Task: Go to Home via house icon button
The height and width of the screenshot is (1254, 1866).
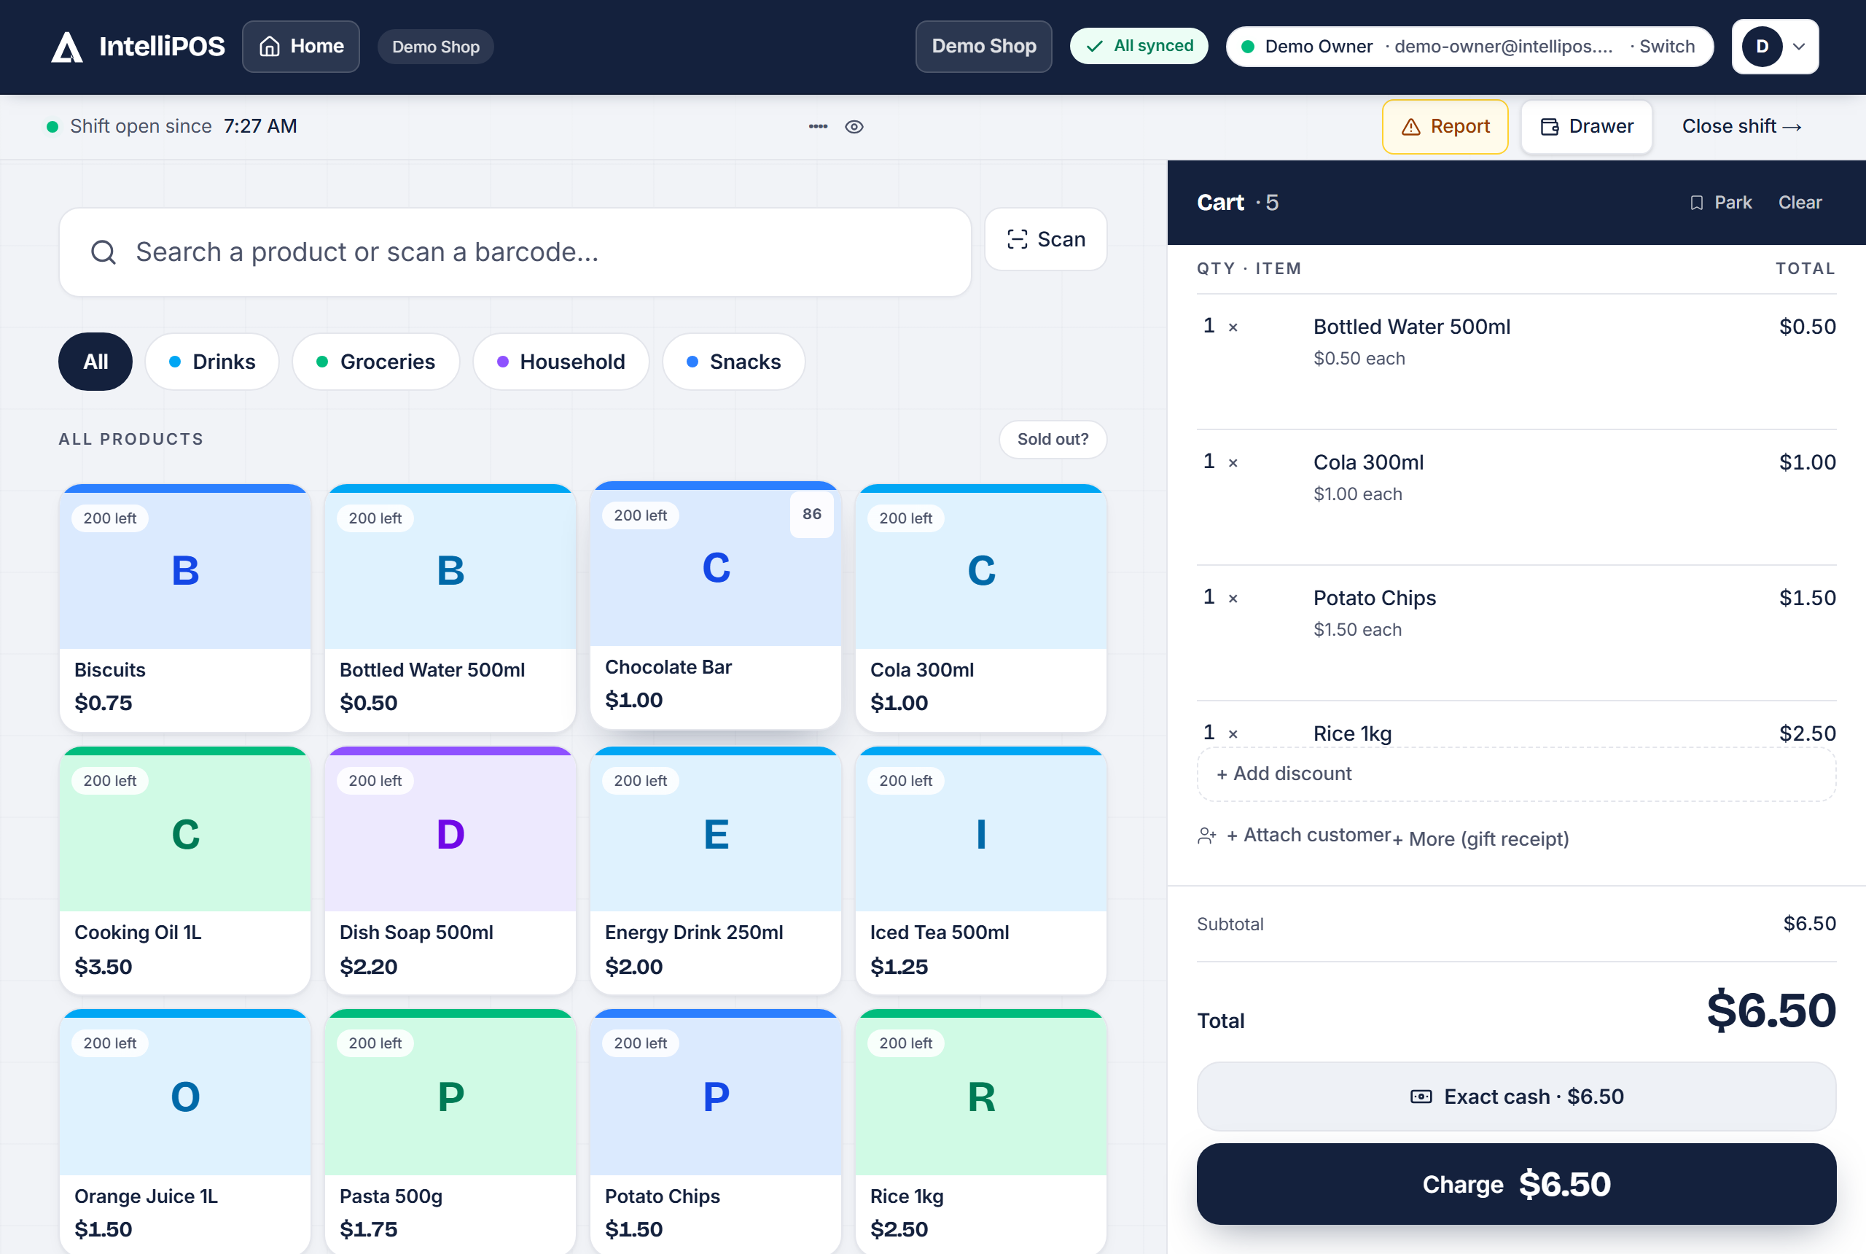Action: (x=300, y=47)
